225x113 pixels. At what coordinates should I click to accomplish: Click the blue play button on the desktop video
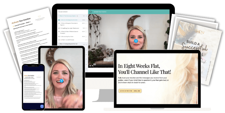pos(136,41)
